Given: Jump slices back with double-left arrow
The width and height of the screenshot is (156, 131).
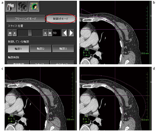Looking at the screenshot, I should click(10, 33).
